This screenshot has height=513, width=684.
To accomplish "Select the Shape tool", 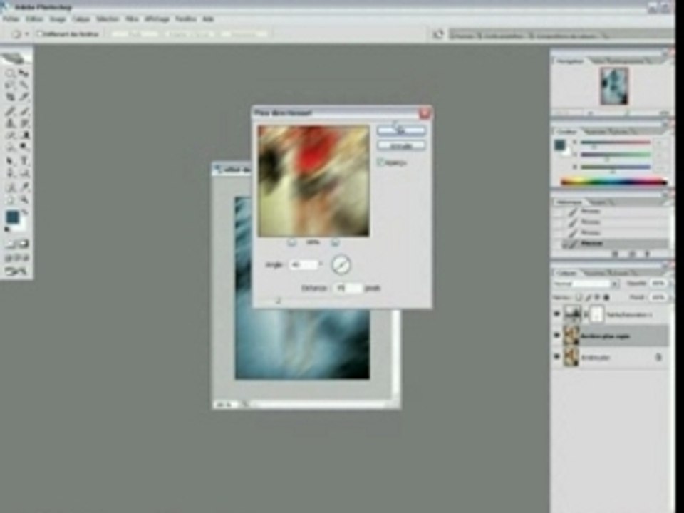I will [24, 174].
